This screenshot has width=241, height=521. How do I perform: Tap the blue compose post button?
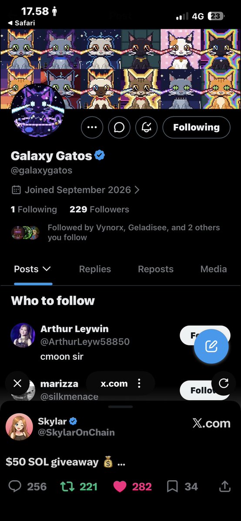(211, 347)
